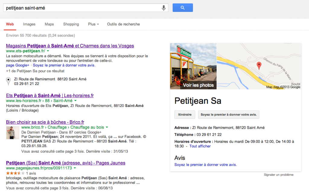Image resolution: width=309 pixels, height=194 pixels.
Task: Click the +1 de Petitjean Sa text
Action: click(35, 71)
